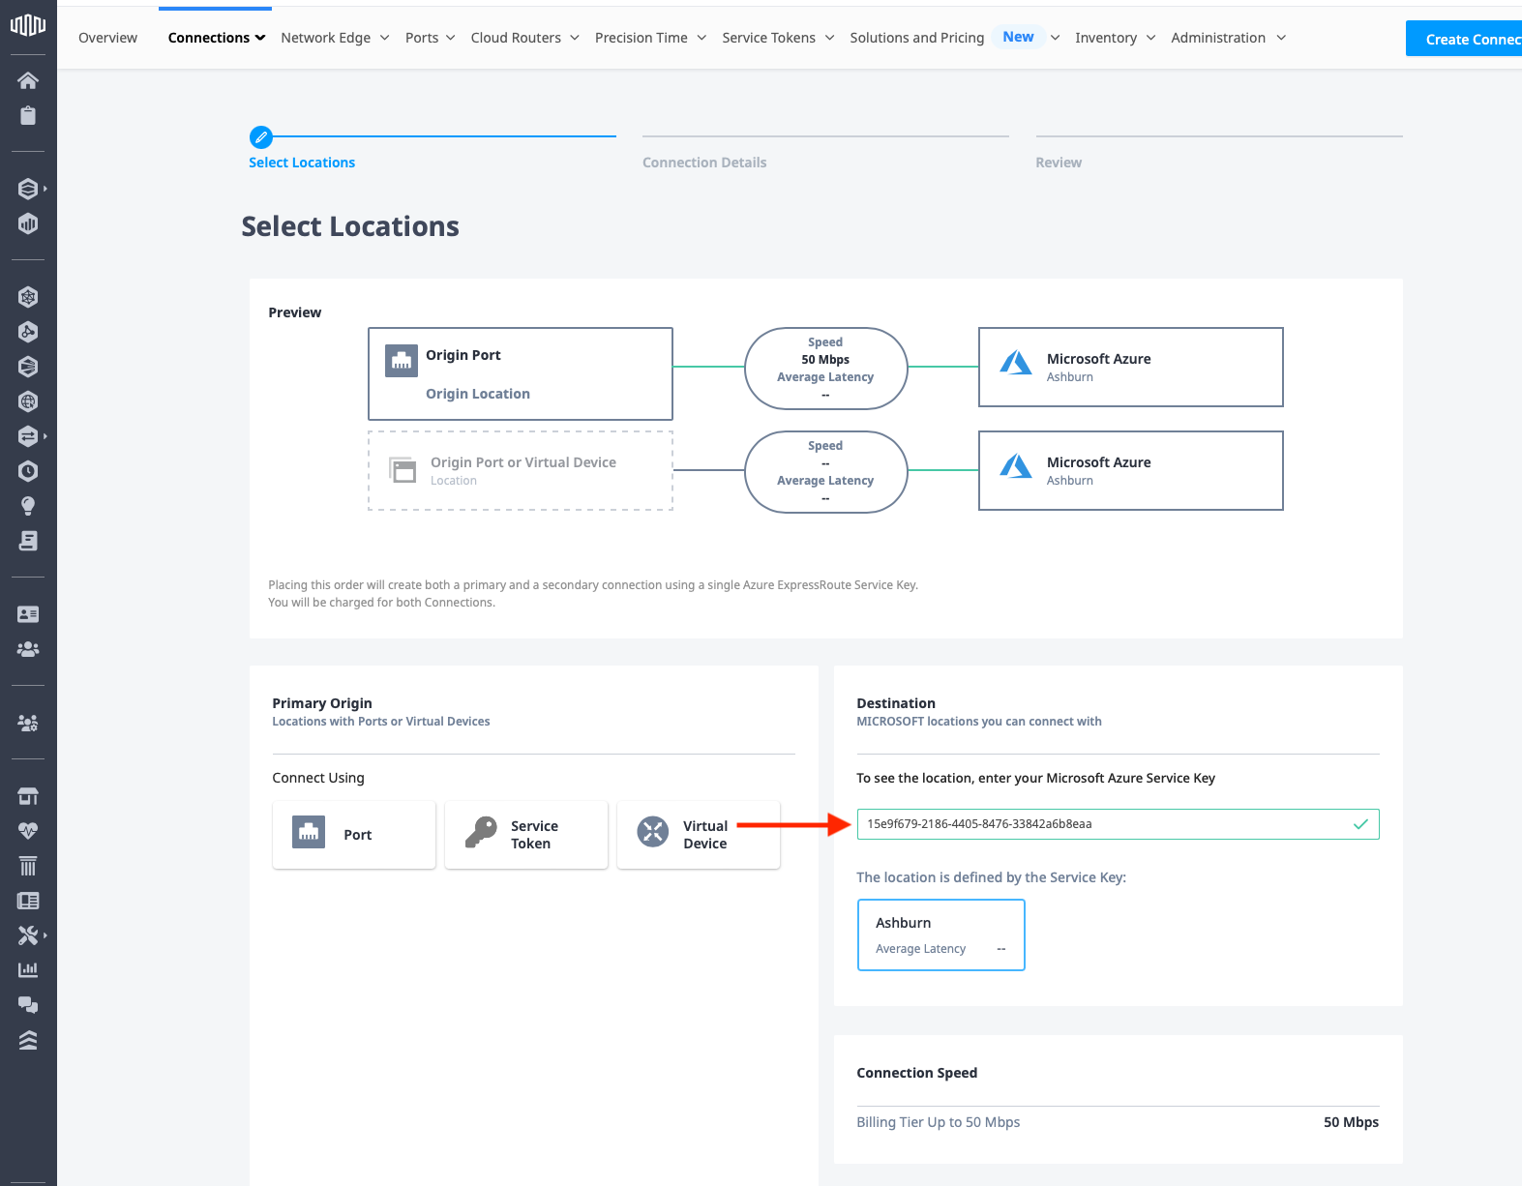The width and height of the screenshot is (1522, 1186).
Task: Click the Azure Service Key input field
Action: point(1118,824)
